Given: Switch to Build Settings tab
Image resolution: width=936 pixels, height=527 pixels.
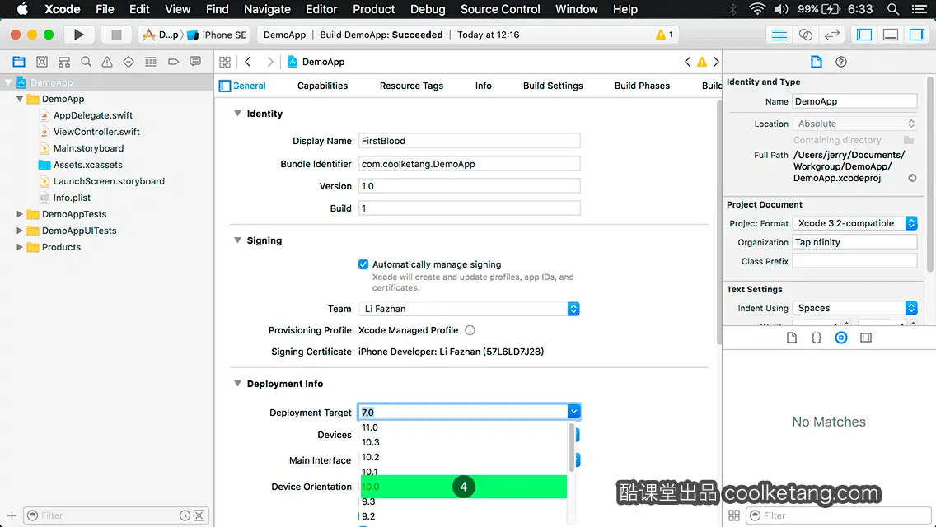Looking at the screenshot, I should click(x=553, y=86).
